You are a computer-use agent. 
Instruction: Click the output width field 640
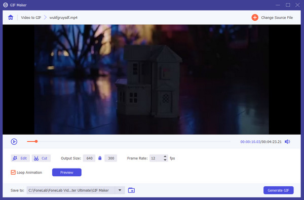(x=89, y=158)
